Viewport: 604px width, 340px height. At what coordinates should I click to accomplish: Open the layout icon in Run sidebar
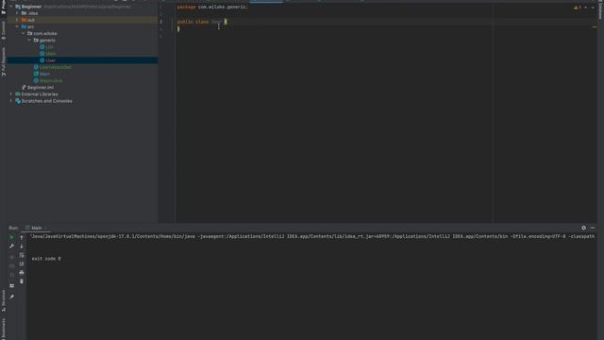(x=12, y=285)
